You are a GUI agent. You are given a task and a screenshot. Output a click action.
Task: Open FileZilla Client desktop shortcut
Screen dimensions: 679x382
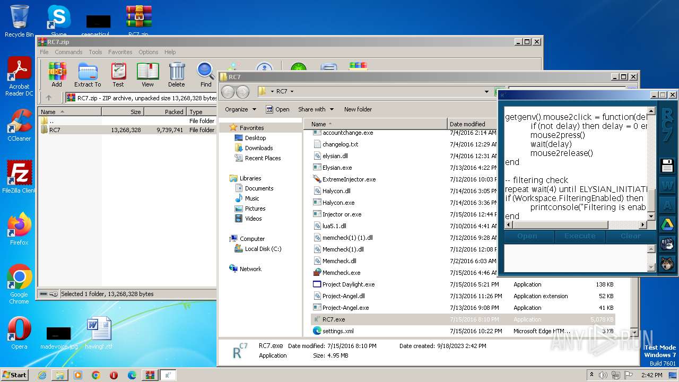click(19, 177)
